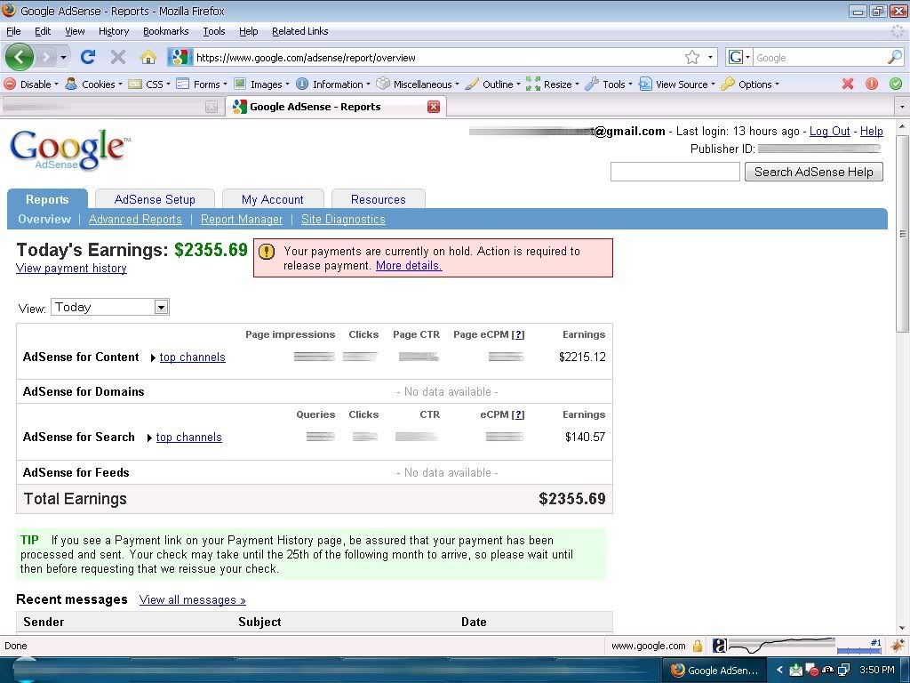This screenshot has height=683, width=910.
Task: Click the View all messages link
Action: coord(193,600)
